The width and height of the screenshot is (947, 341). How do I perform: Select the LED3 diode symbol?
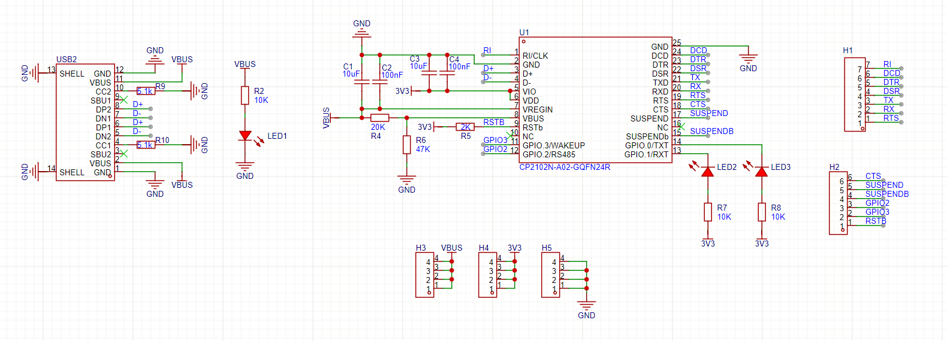tap(761, 172)
